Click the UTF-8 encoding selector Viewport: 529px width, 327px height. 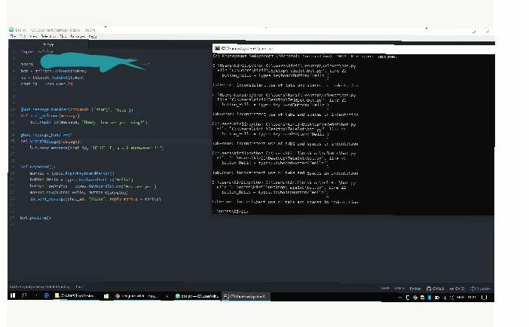click(399, 288)
